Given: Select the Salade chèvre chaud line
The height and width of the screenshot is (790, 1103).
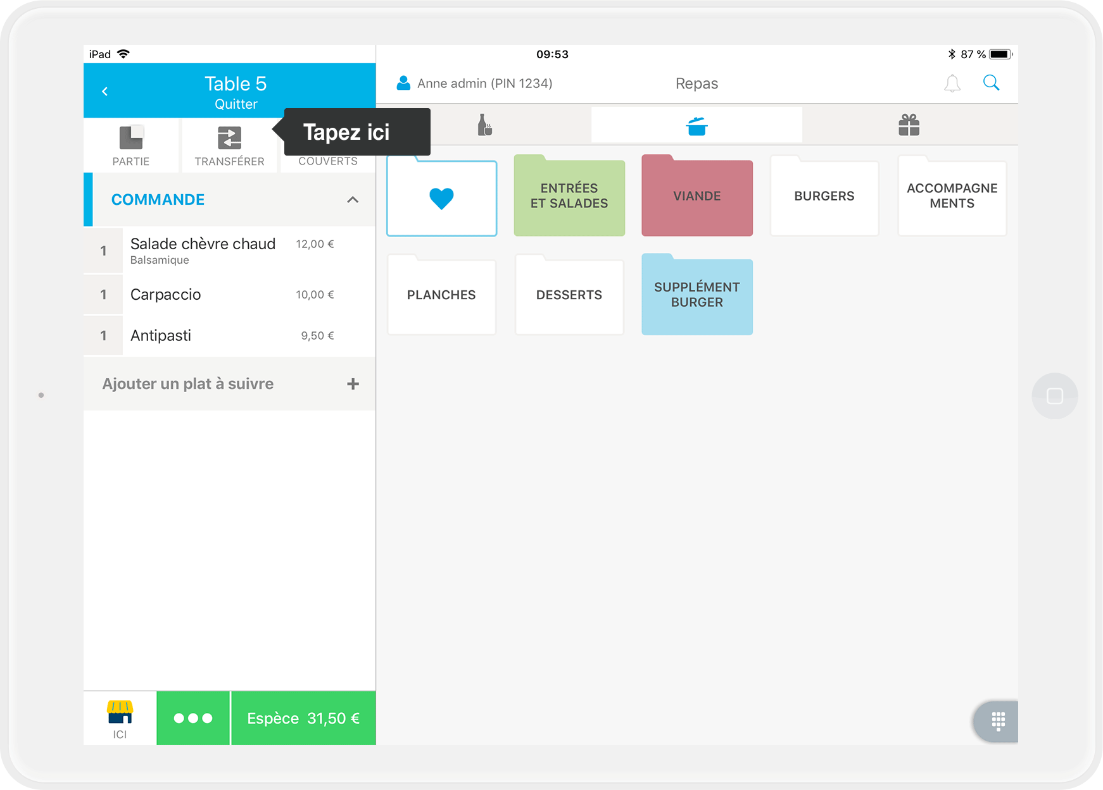Looking at the screenshot, I should pyautogui.click(x=230, y=250).
